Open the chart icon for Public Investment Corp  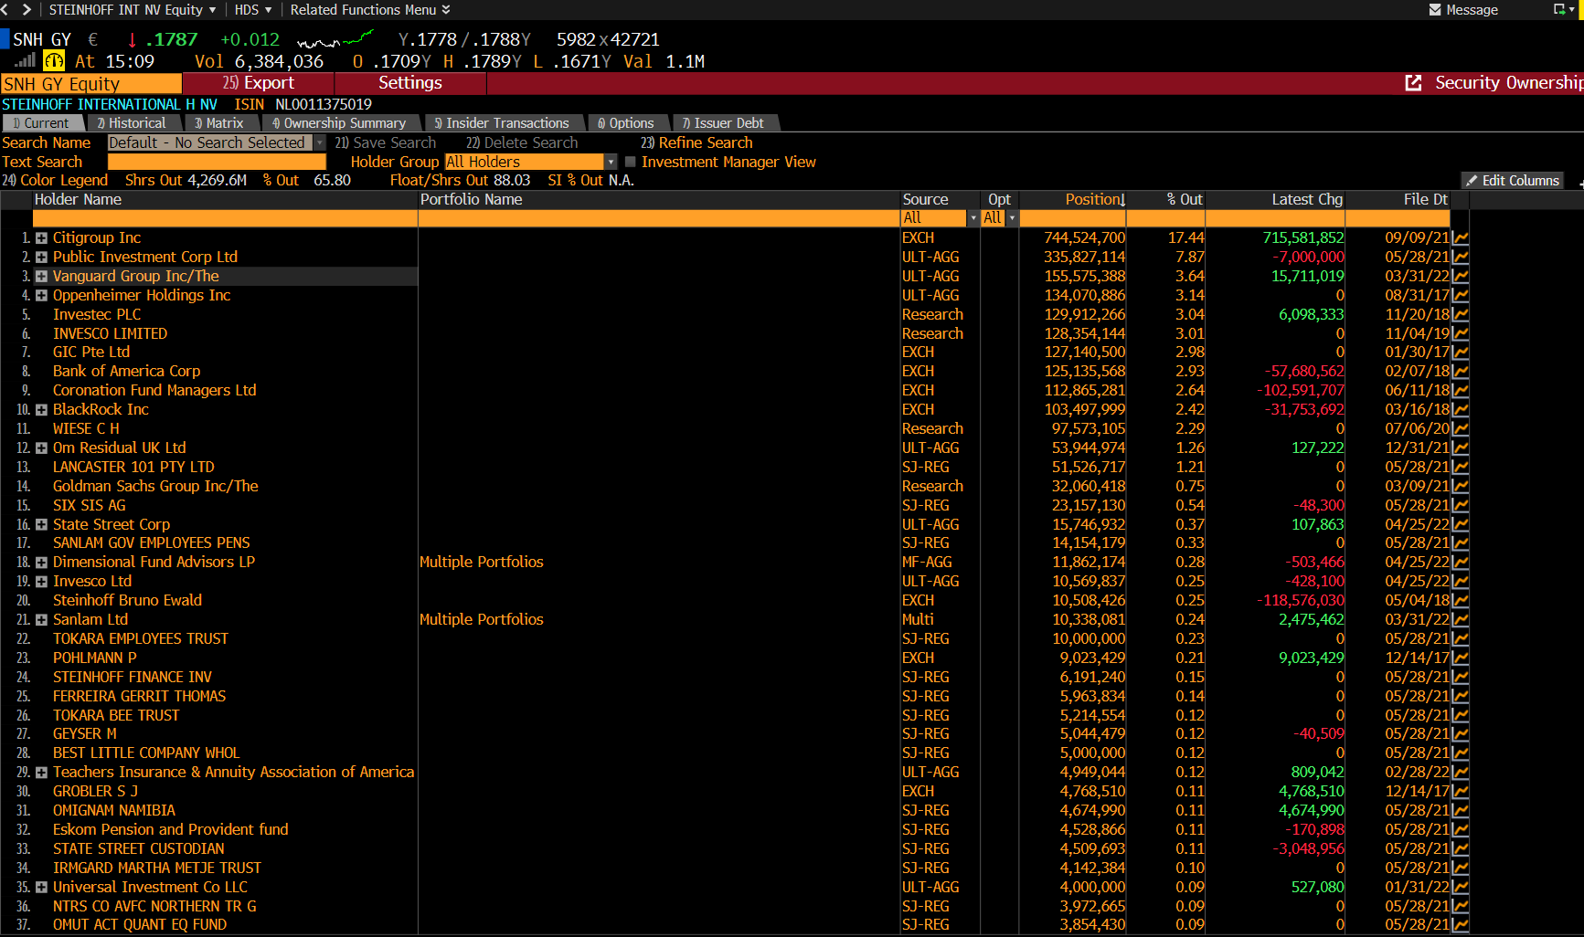1461,258
